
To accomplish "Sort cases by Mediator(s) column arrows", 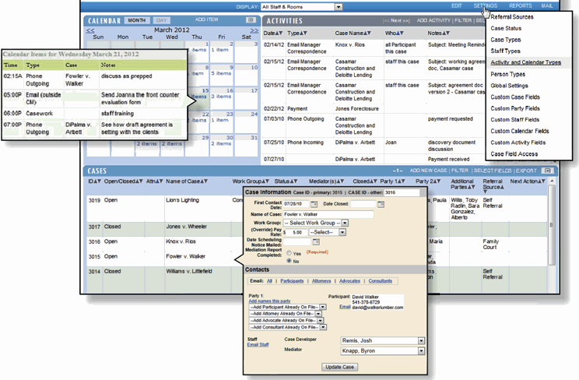I will [340, 181].
